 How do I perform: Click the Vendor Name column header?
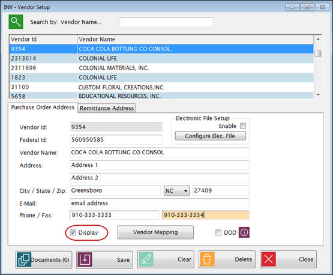[196, 39]
